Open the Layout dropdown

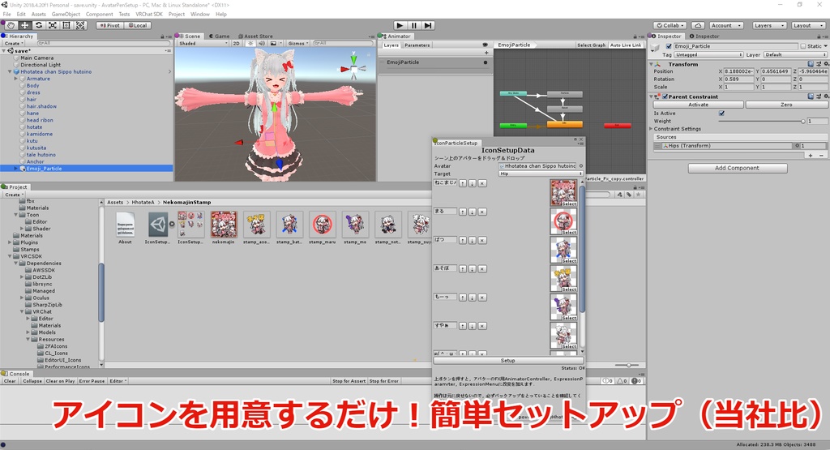(808, 25)
